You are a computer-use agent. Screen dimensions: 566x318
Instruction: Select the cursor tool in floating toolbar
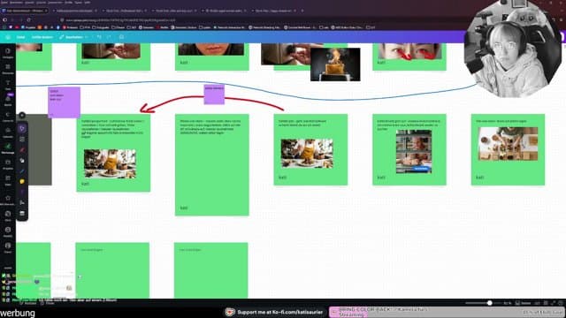(x=22, y=128)
